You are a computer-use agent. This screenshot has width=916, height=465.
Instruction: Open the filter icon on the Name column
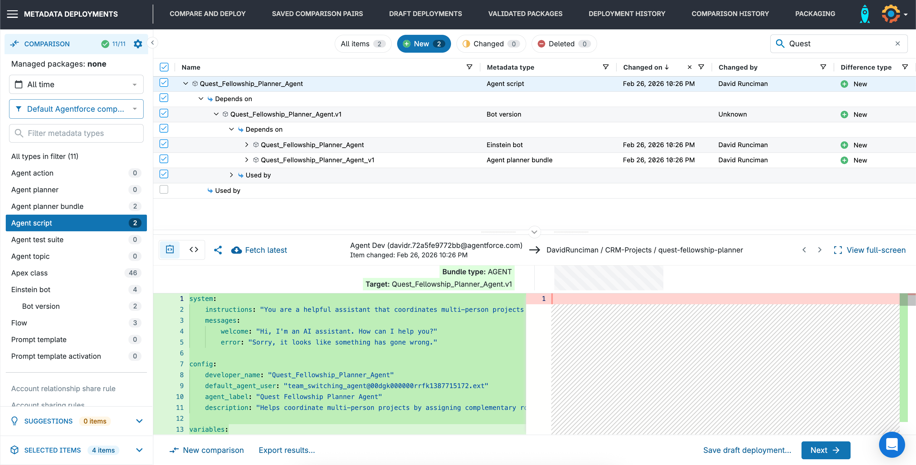click(470, 67)
